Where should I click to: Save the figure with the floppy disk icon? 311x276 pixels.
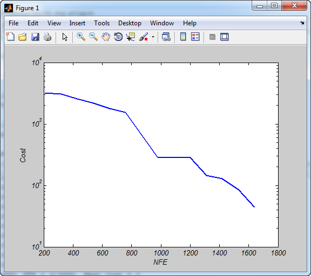click(x=35, y=37)
